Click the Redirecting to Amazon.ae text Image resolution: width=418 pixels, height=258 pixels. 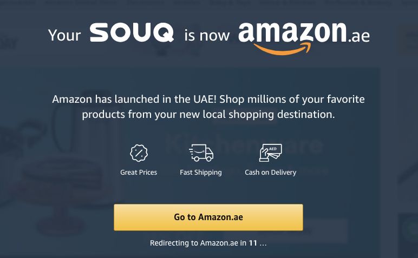point(198,243)
